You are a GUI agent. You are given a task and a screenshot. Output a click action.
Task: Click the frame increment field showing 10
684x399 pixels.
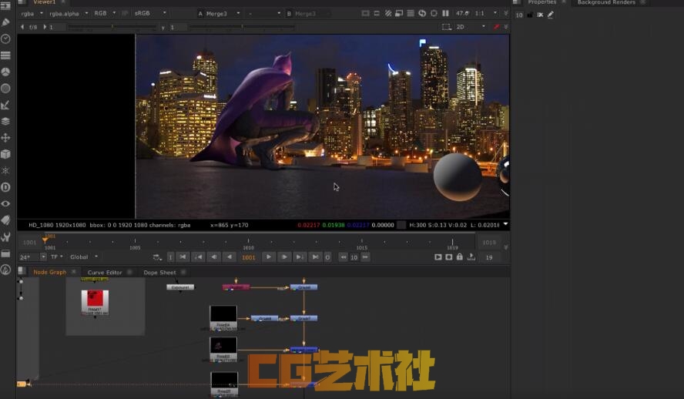354,257
